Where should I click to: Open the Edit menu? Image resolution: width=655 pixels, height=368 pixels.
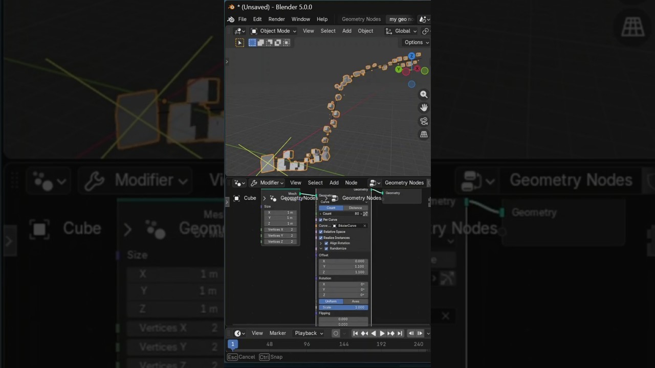click(x=257, y=19)
